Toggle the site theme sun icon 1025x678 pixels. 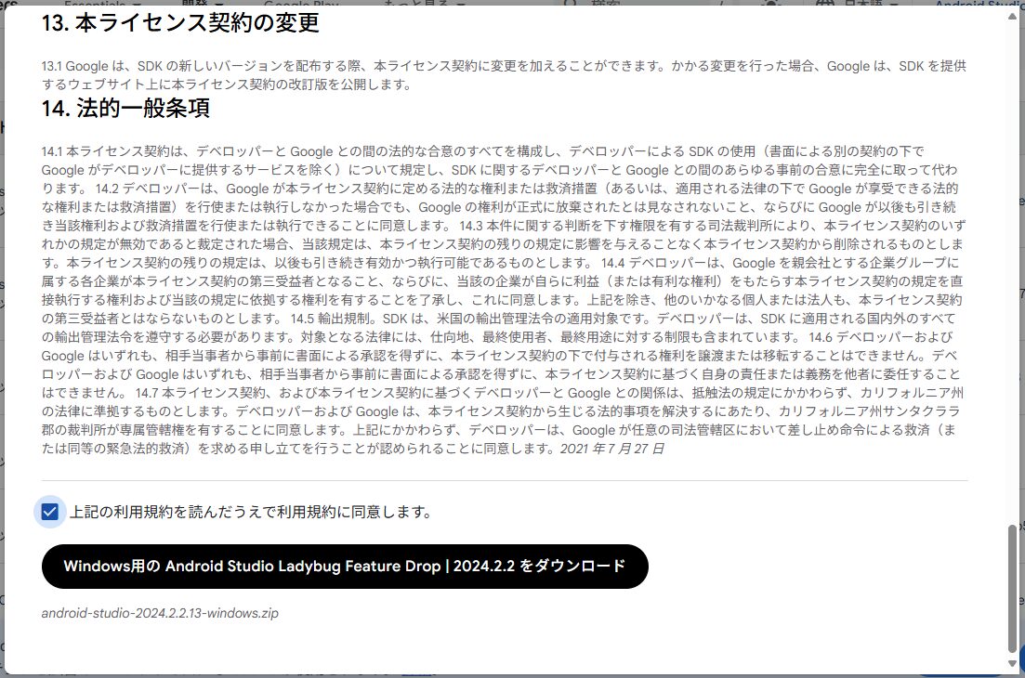click(x=770, y=4)
